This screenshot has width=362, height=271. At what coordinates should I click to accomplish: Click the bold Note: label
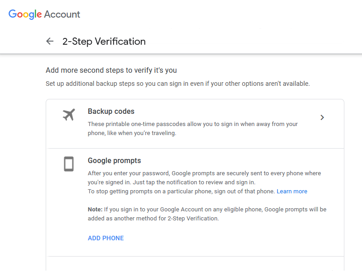coord(95,210)
